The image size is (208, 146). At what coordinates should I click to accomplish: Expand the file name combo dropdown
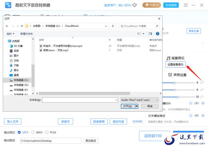tap(116, 100)
